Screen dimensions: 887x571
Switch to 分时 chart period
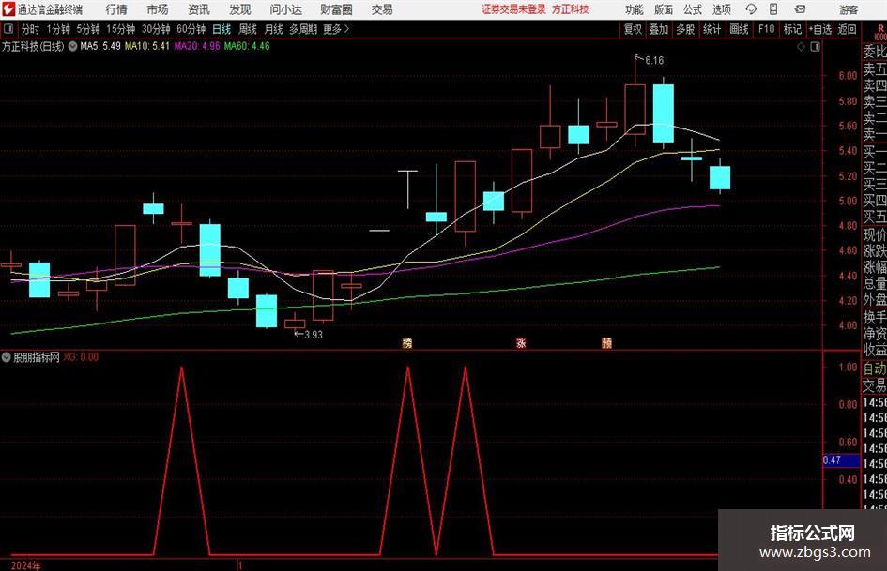pyautogui.click(x=31, y=29)
